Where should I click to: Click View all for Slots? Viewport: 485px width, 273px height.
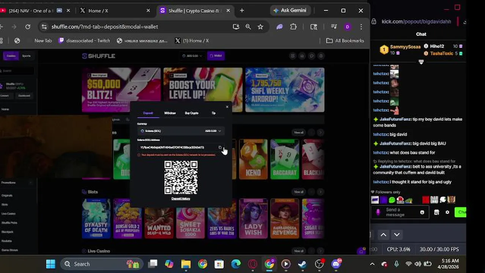(x=299, y=192)
